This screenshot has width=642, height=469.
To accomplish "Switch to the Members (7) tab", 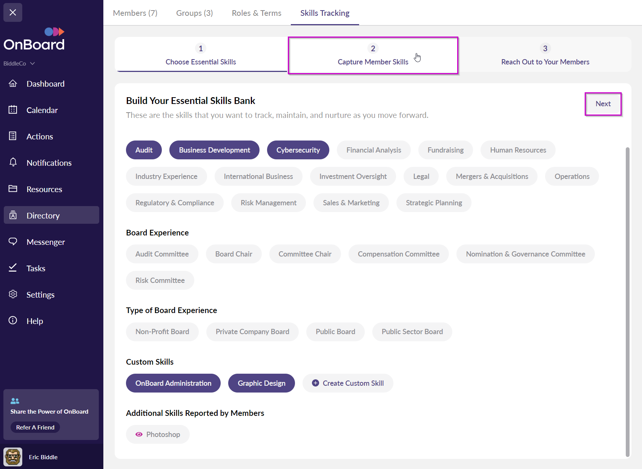I will click(135, 13).
